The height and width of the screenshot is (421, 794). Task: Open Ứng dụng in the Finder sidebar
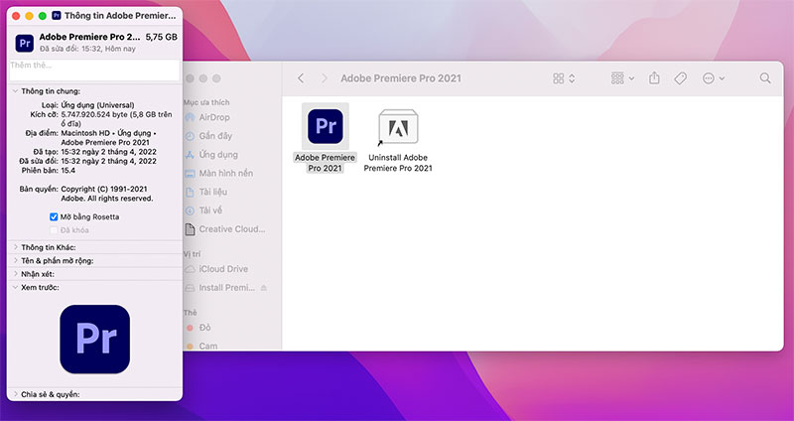point(218,155)
